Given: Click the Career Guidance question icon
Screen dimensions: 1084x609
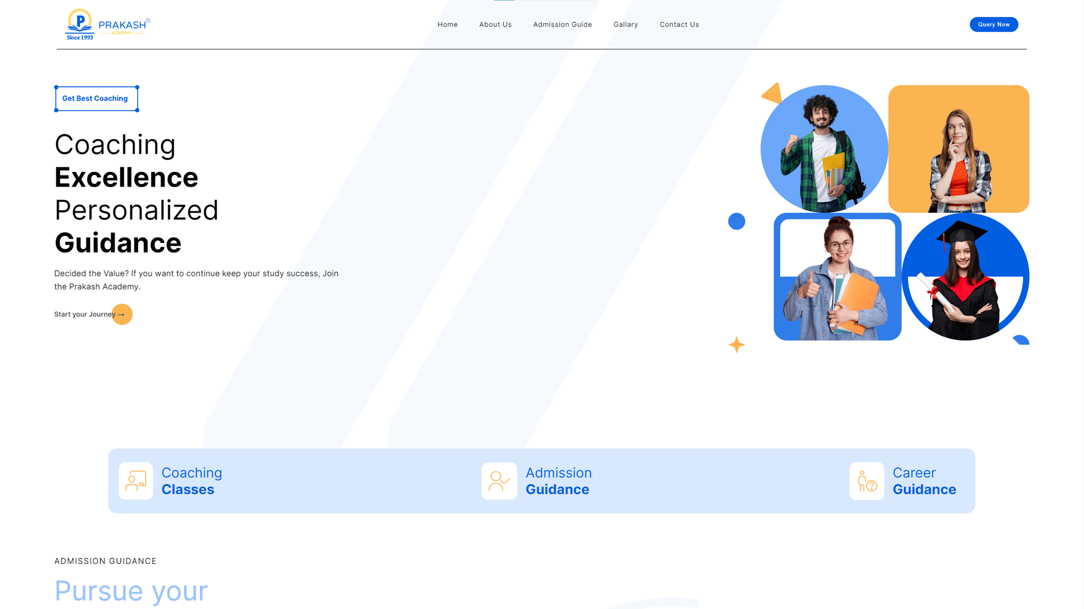Looking at the screenshot, I should [867, 481].
